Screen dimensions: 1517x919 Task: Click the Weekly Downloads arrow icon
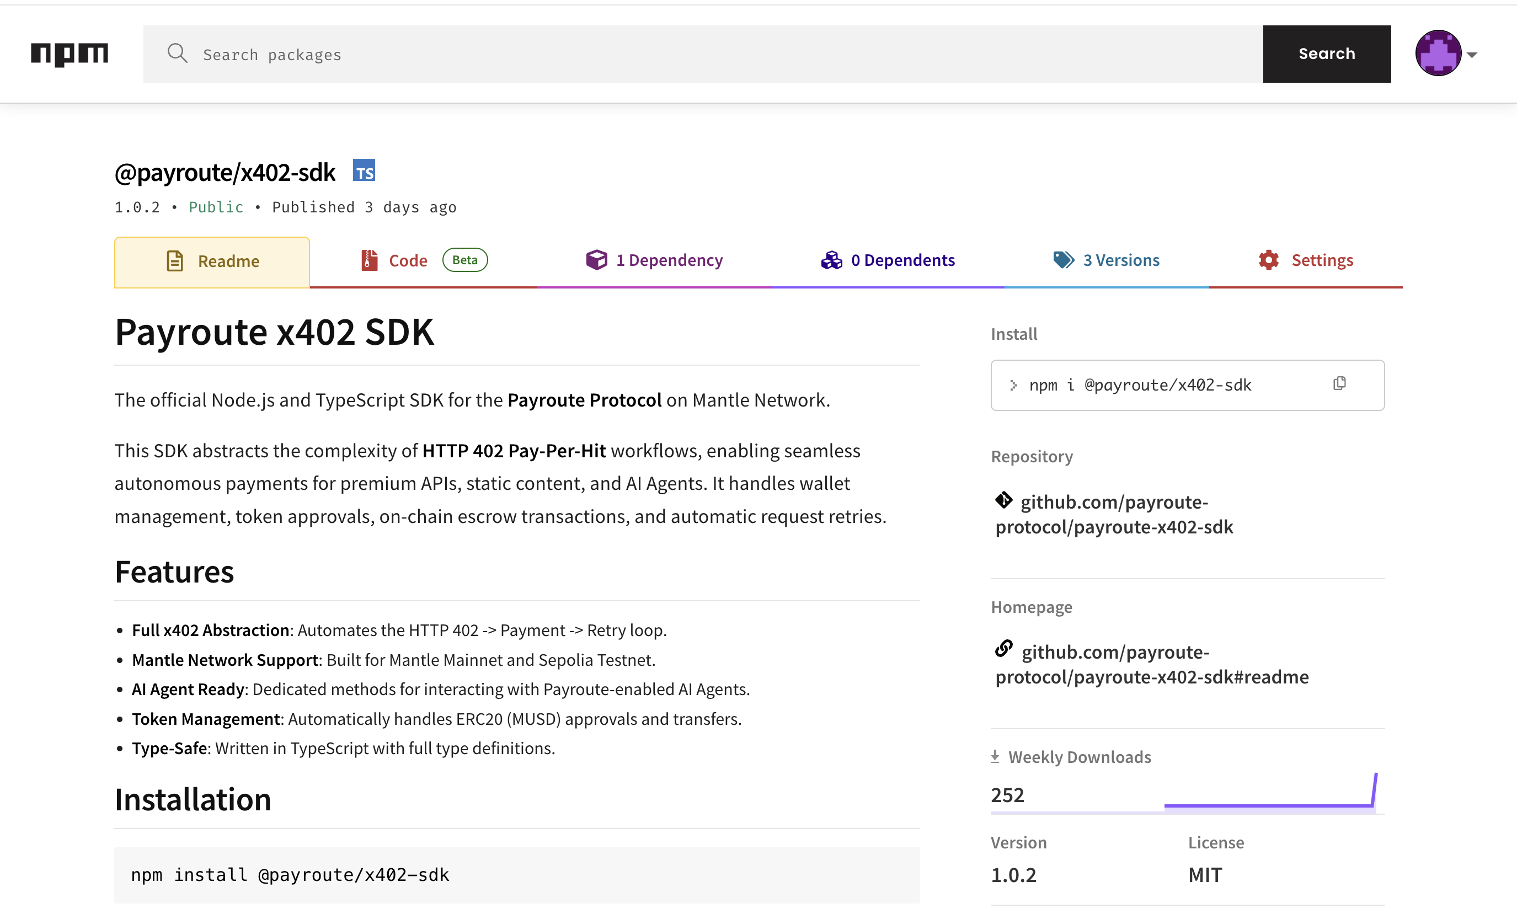996,757
